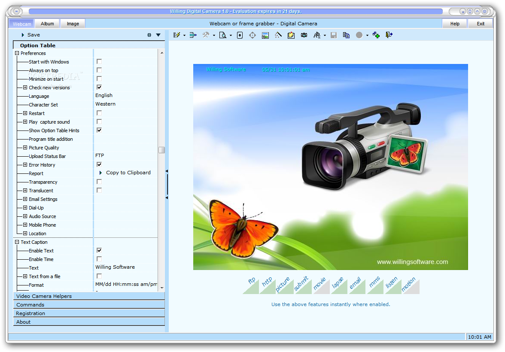This screenshot has height=352, width=505.
Task: Open the down triangle menu beside Save
Action: point(158,35)
